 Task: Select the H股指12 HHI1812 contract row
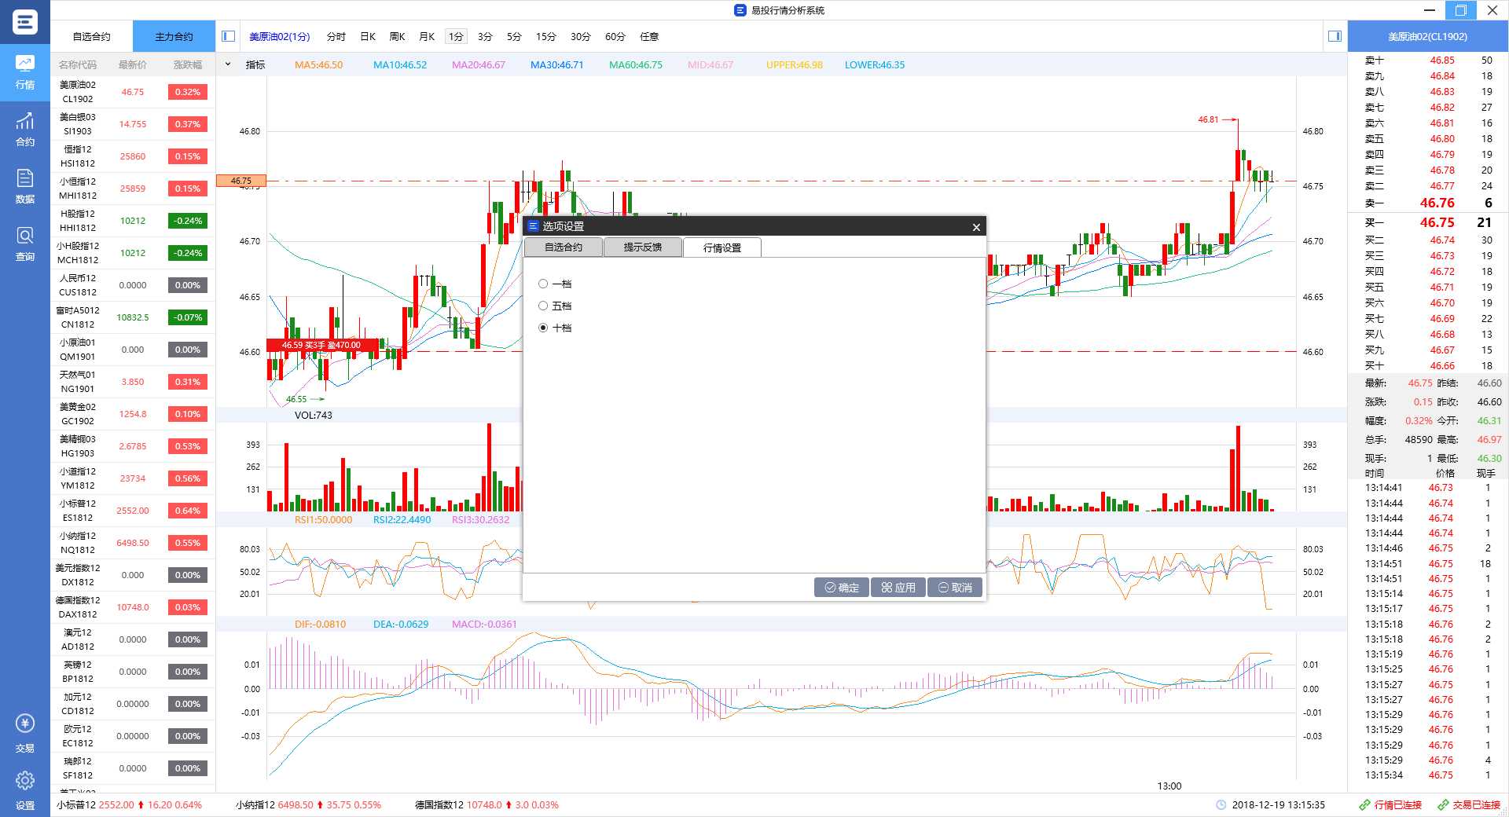click(133, 221)
